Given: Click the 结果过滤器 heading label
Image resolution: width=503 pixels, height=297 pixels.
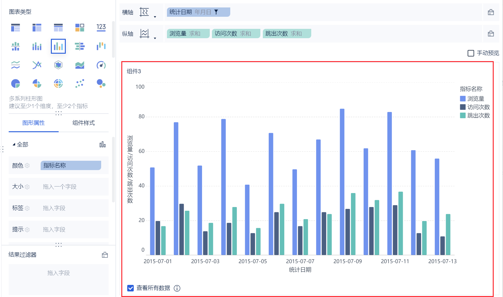Looking at the screenshot, I should point(23,255).
